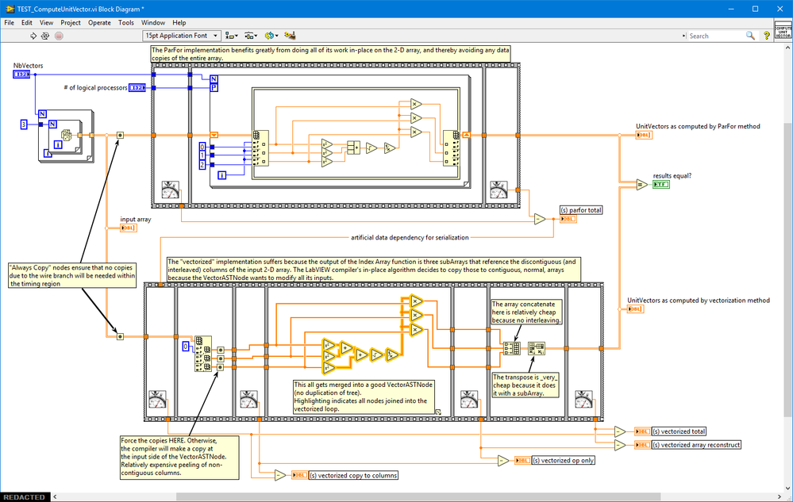Click Run Continuously in the toolbar
The image size is (793, 502).
[x=45, y=36]
